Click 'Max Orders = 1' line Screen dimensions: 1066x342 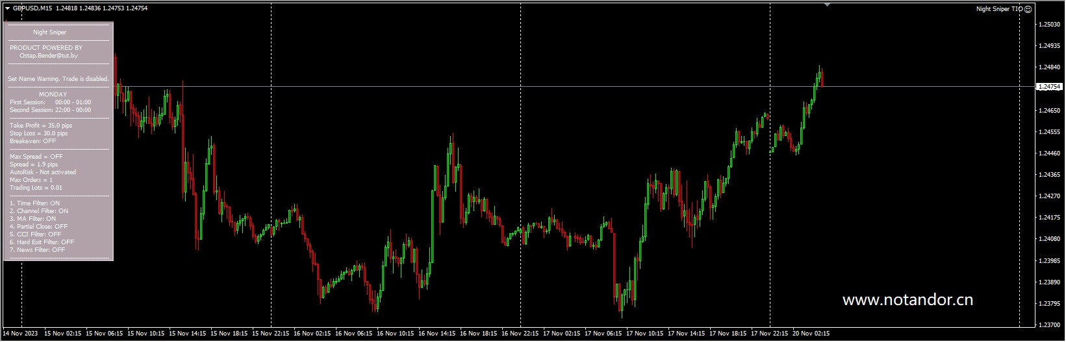[31, 180]
